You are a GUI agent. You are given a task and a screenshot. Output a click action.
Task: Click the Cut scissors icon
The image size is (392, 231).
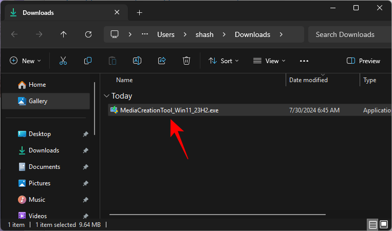pyautogui.click(x=63, y=61)
